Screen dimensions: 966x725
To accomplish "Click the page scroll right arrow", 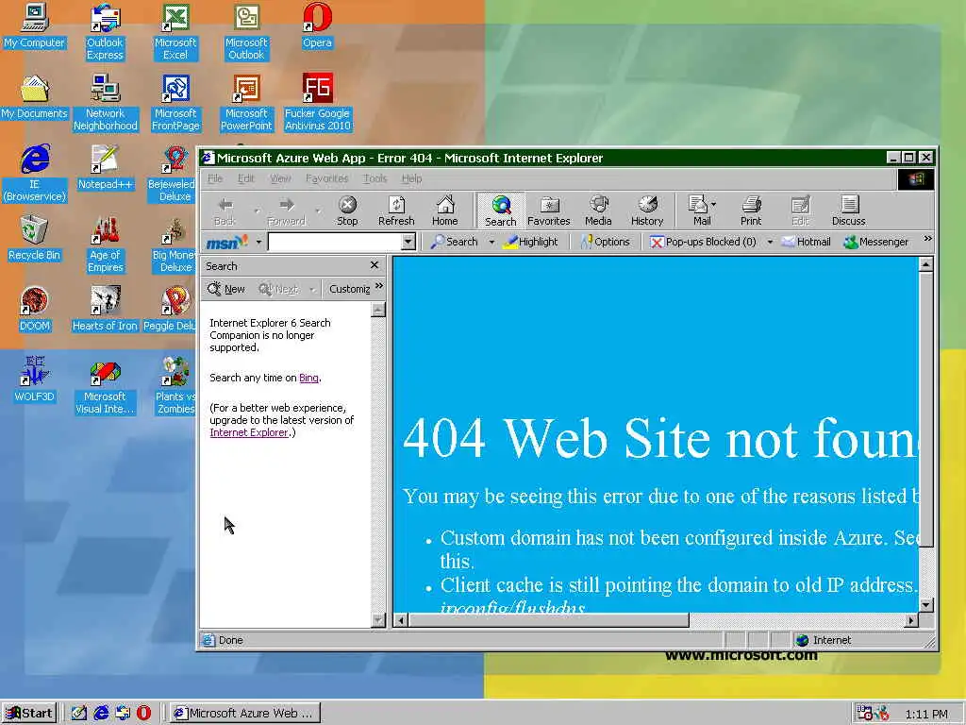I will pos(911,620).
